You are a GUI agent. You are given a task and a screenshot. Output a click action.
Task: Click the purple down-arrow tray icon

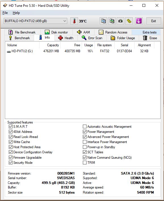(x=139, y=21)
